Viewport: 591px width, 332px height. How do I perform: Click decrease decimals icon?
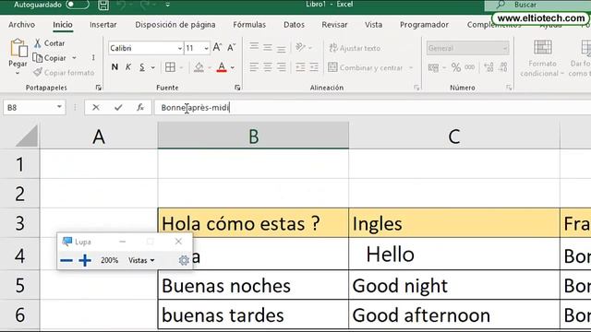503,67
